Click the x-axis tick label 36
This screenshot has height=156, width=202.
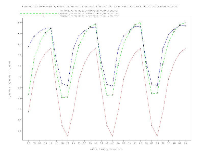(96, 143)
